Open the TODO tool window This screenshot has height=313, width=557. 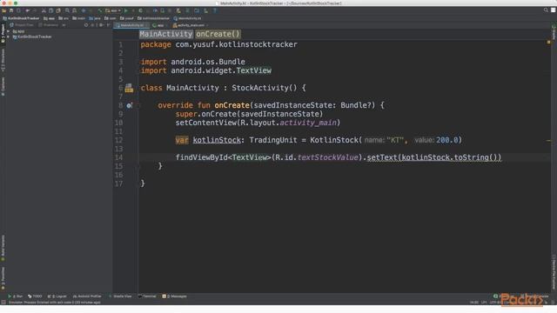(35, 296)
